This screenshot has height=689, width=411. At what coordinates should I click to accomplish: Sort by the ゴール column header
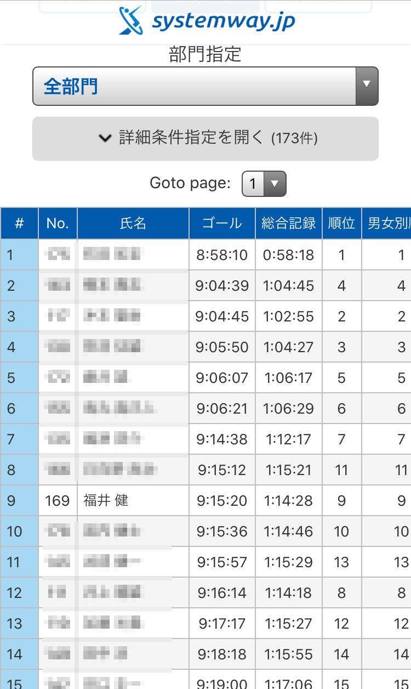222,223
